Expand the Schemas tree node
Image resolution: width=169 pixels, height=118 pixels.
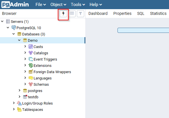click(x=25, y=84)
